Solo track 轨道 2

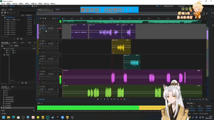pos(55,26)
